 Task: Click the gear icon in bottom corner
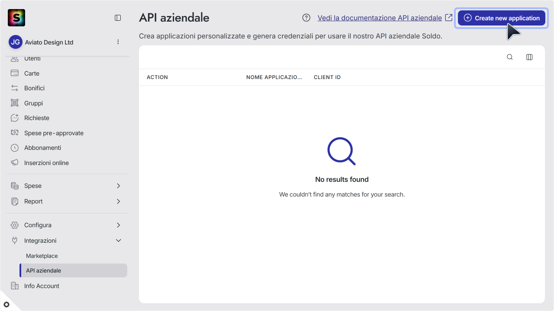[x=6, y=305]
